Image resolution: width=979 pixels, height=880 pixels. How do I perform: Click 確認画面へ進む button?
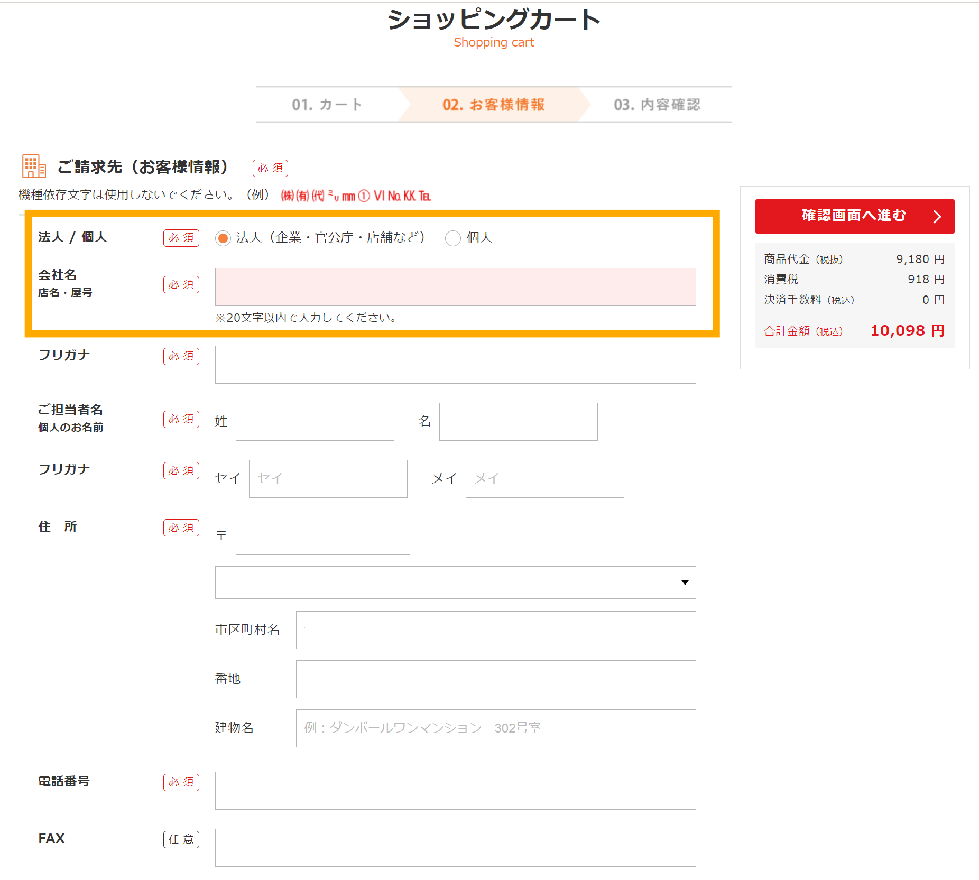pos(855,216)
